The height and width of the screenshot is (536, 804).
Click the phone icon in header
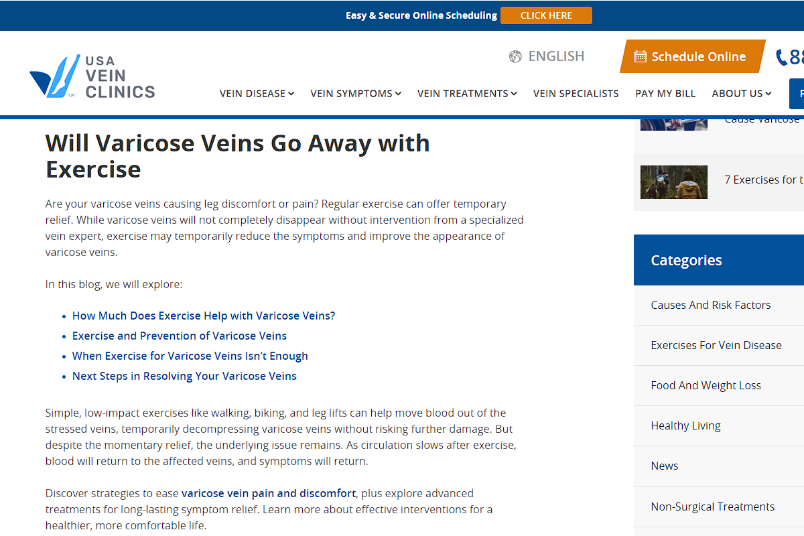tap(781, 58)
